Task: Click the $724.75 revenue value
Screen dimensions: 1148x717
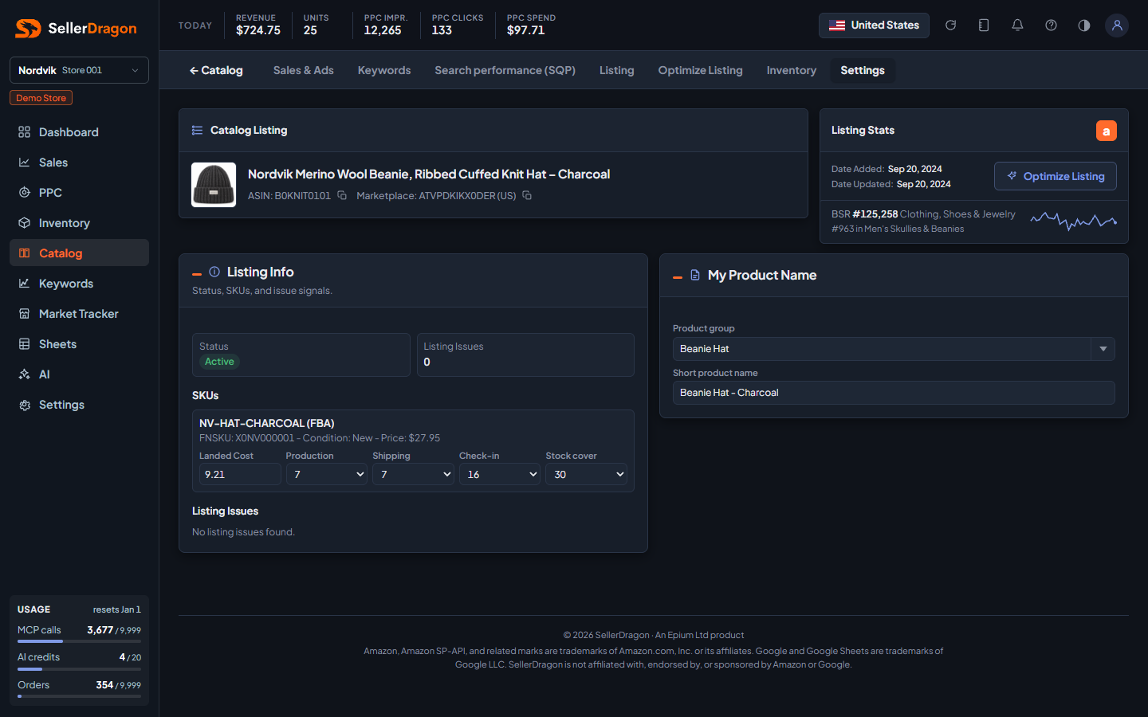Action: [x=258, y=30]
